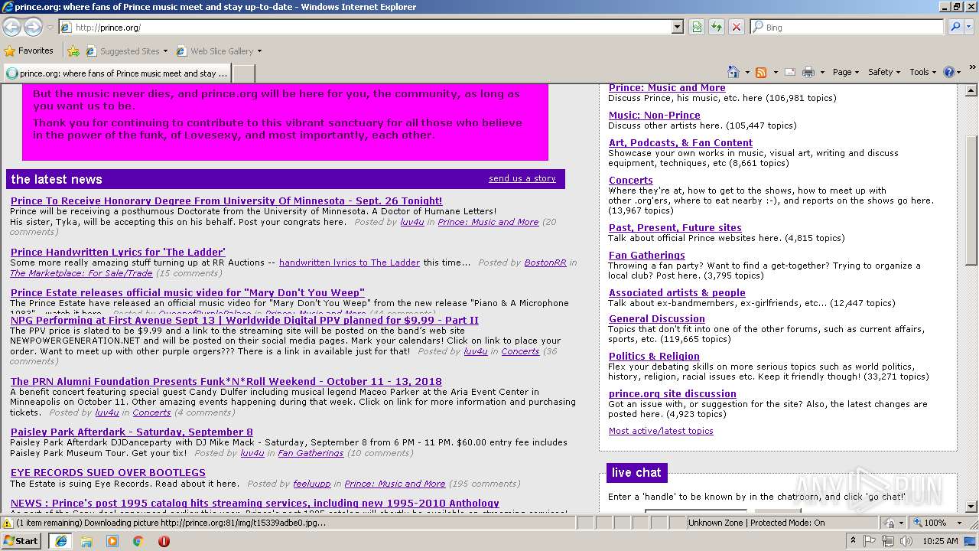The height and width of the screenshot is (551, 979).
Task: Open Chrome taskbar icon
Action: (x=138, y=541)
